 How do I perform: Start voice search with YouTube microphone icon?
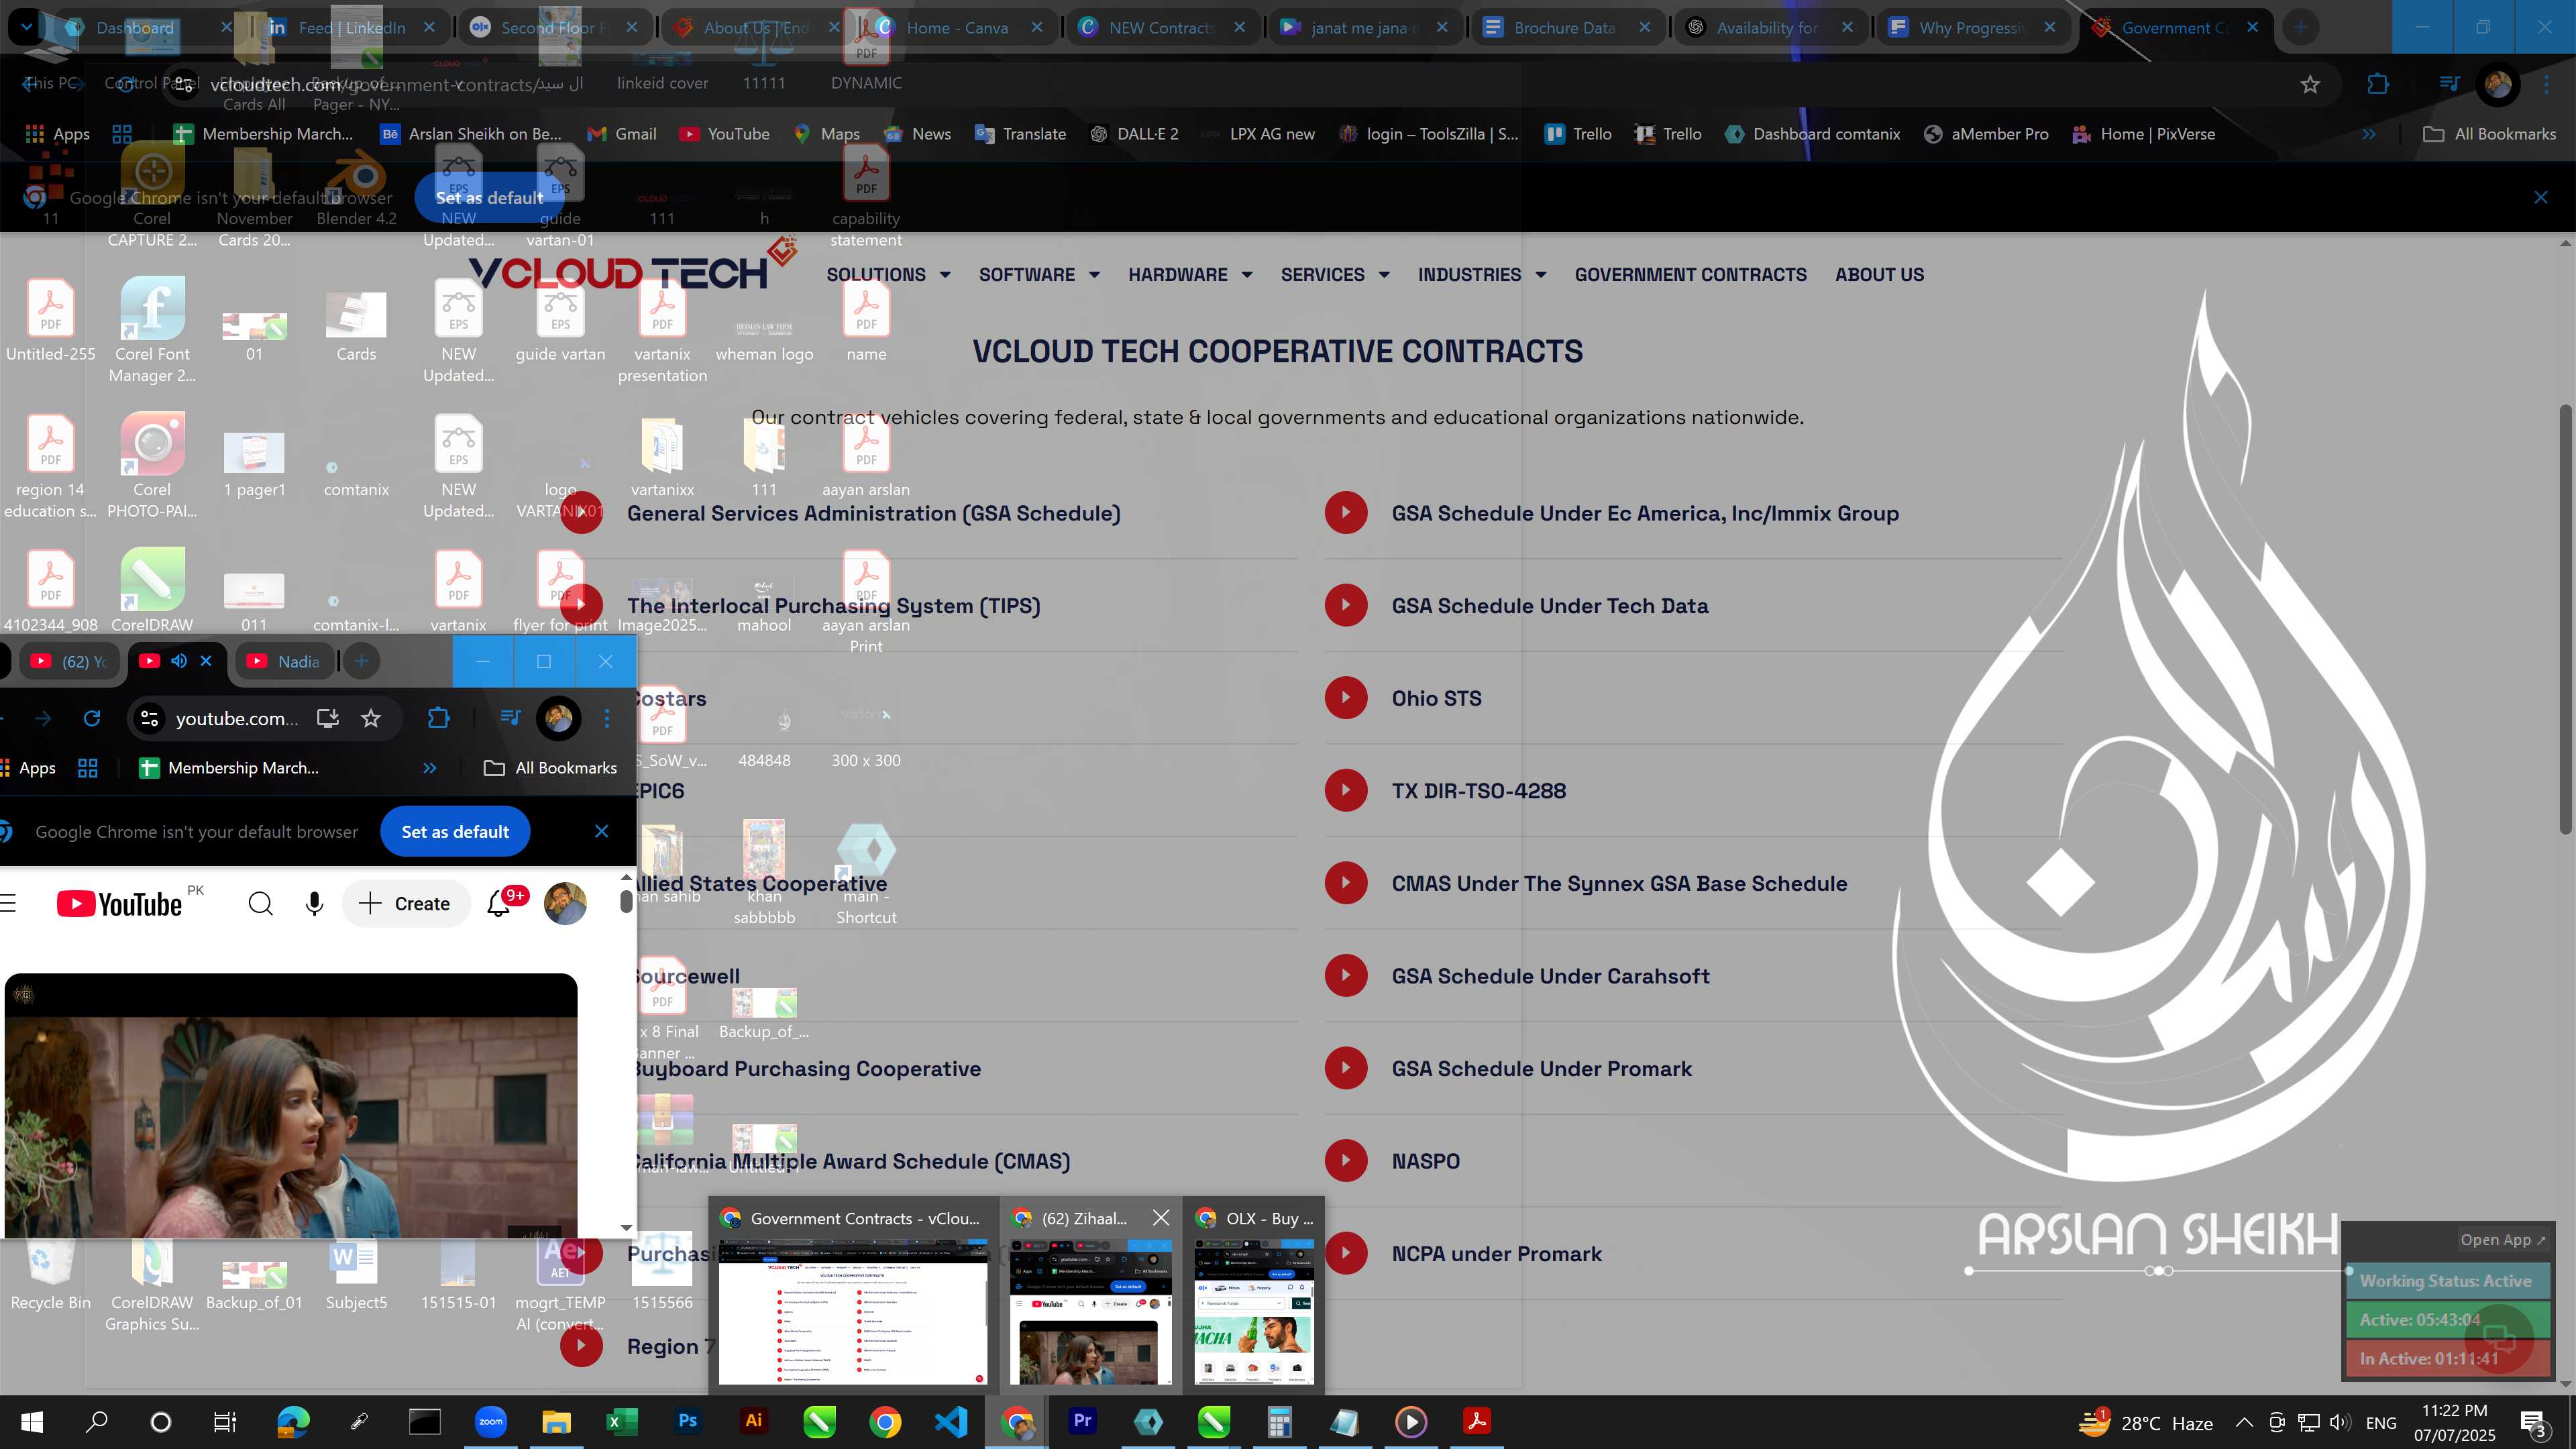tap(314, 904)
